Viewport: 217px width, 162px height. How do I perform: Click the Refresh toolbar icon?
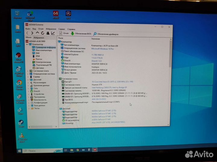42,33
